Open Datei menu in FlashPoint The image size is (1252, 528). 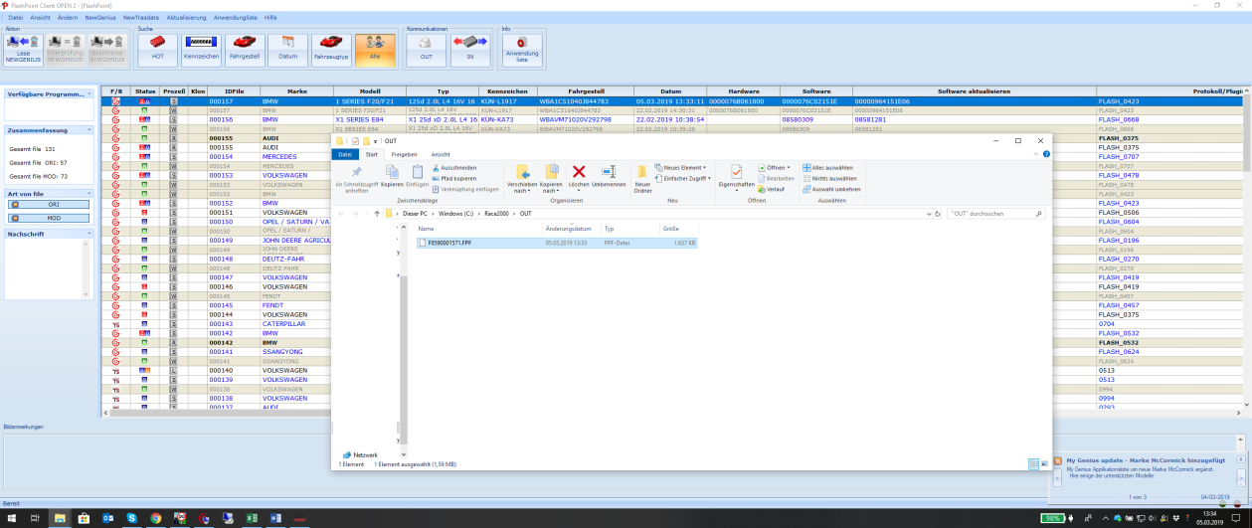(16, 18)
